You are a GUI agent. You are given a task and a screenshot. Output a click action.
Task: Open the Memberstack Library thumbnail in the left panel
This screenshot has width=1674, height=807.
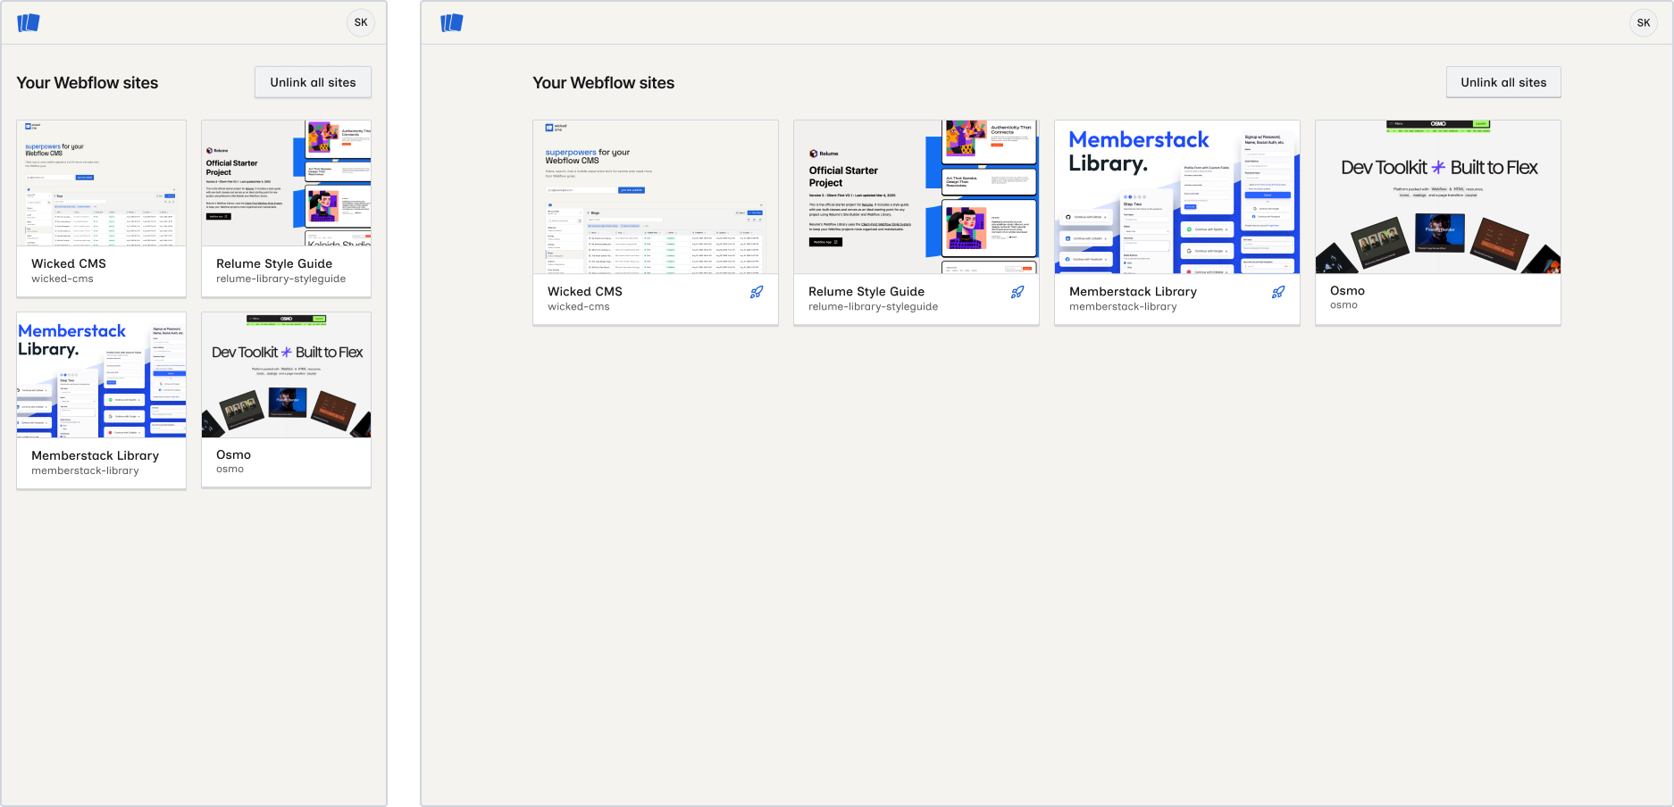pyautogui.click(x=102, y=375)
